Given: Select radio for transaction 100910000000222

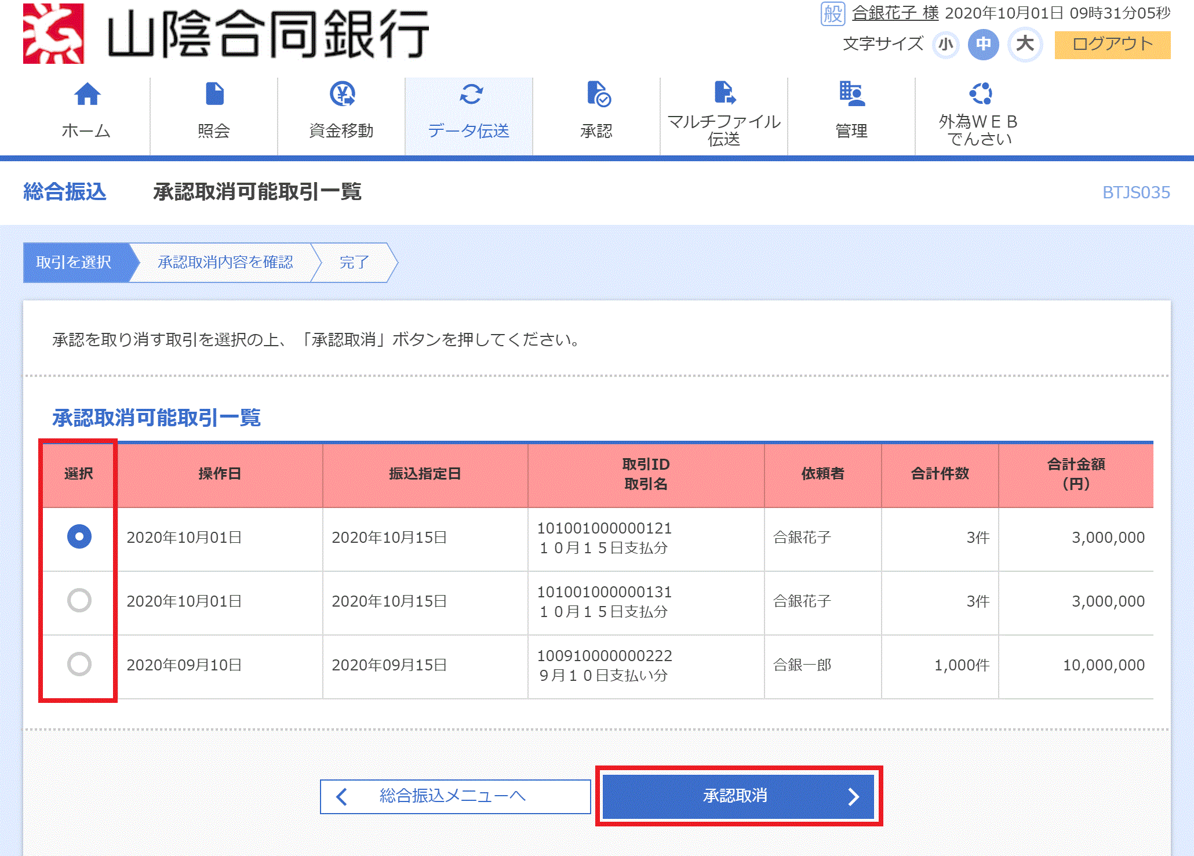Looking at the screenshot, I should pyautogui.click(x=79, y=664).
